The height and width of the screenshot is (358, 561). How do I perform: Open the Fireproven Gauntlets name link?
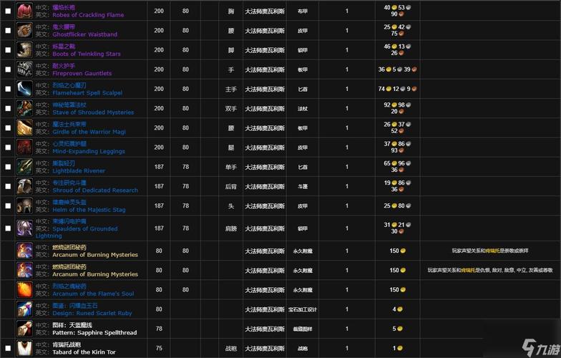click(82, 73)
